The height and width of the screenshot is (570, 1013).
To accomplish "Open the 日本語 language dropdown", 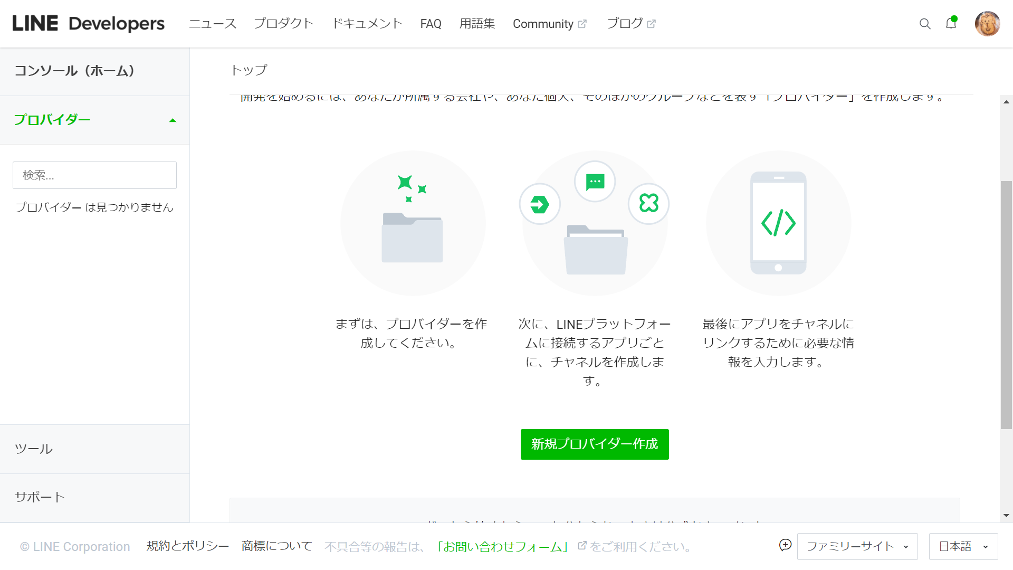I will click(x=963, y=546).
